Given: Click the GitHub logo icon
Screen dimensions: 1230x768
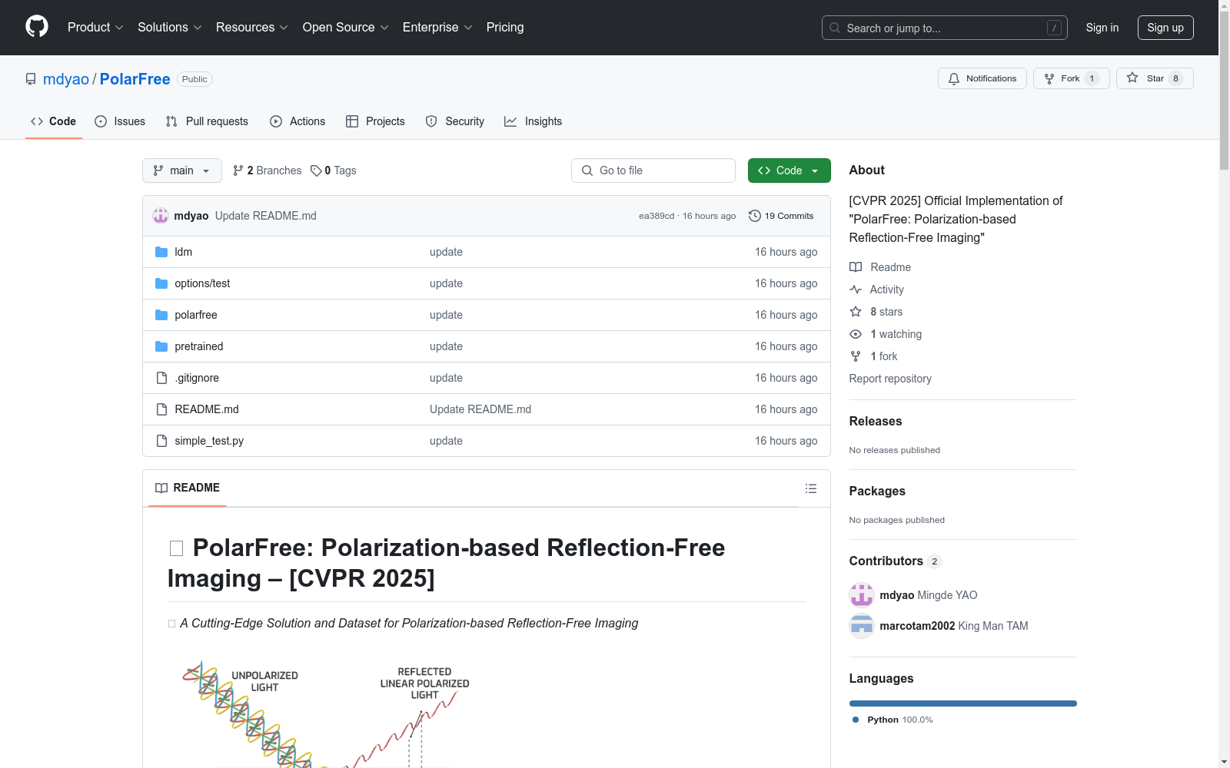Looking at the screenshot, I should (x=37, y=27).
